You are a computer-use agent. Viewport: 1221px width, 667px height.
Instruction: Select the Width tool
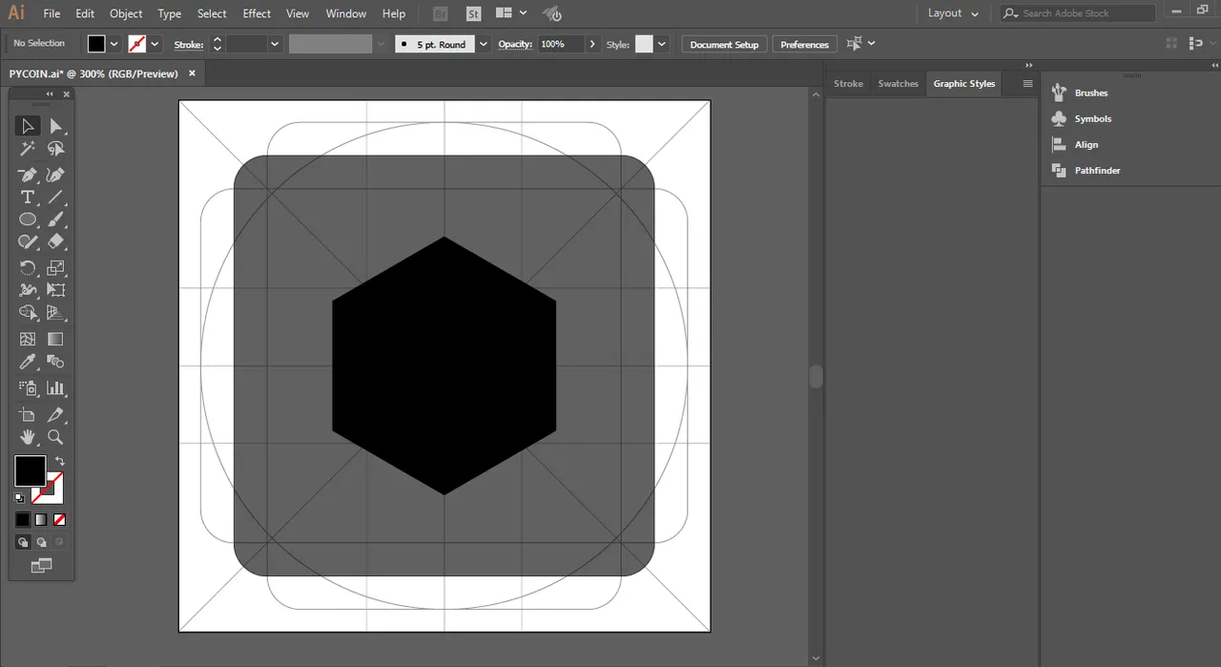coord(28,290)
